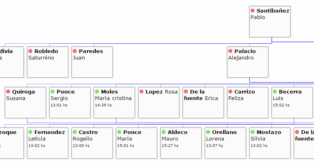Open the Mostazo Silvia card
The width and height of the screenshot is (314, 166).
[270, 143]
